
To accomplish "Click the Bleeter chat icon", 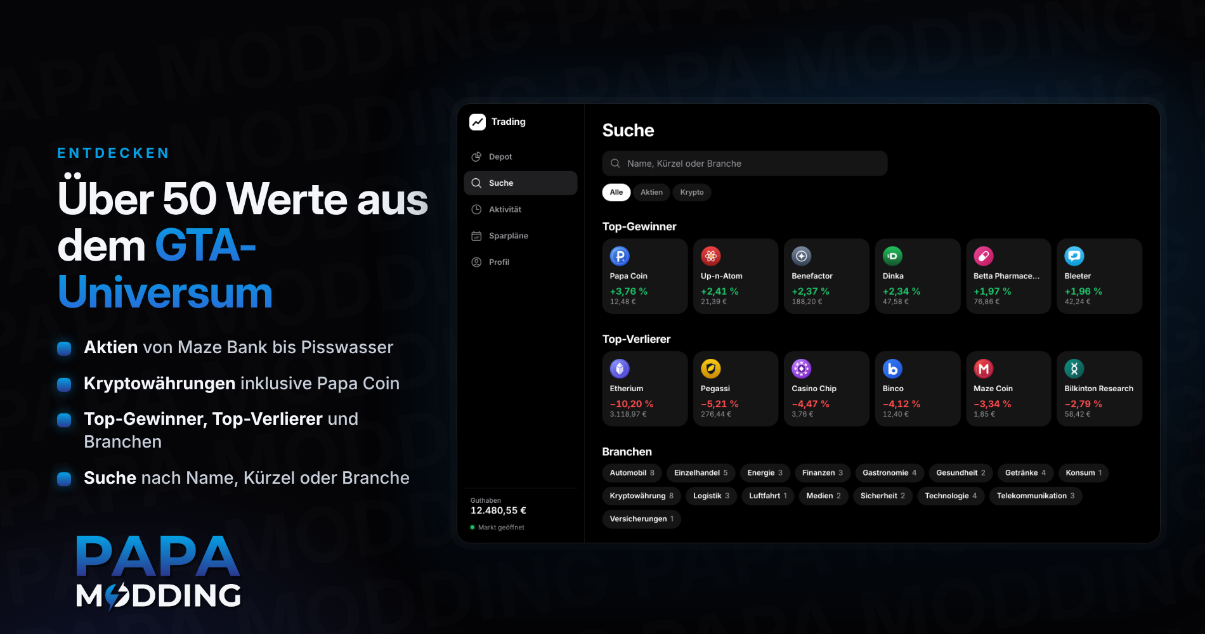I will [x=1074, y=256].
